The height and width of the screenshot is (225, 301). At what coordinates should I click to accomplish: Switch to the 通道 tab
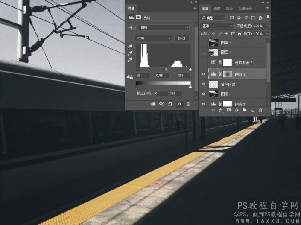[217, 8]
